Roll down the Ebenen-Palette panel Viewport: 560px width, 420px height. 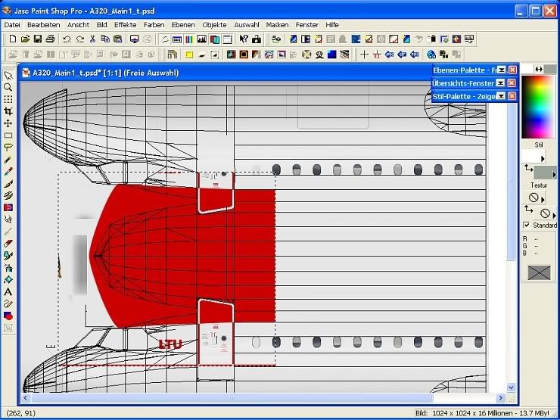[501, 70]
